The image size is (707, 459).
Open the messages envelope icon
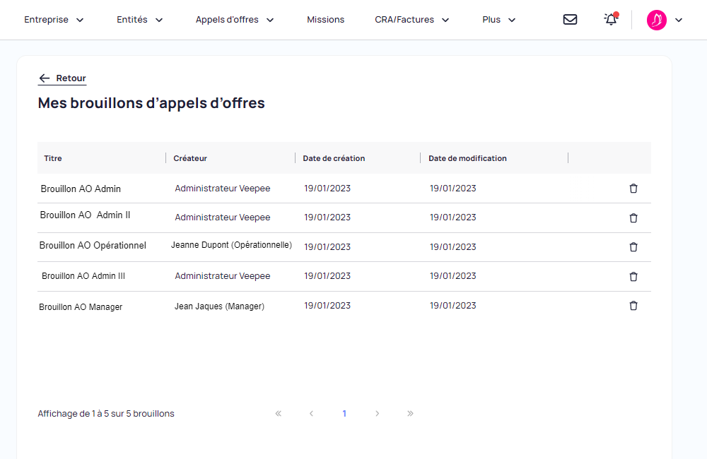pyautogui.click(x=570, y=19)
